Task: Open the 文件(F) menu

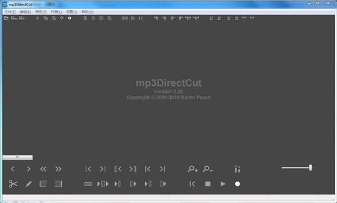Action: coord(10,12)
